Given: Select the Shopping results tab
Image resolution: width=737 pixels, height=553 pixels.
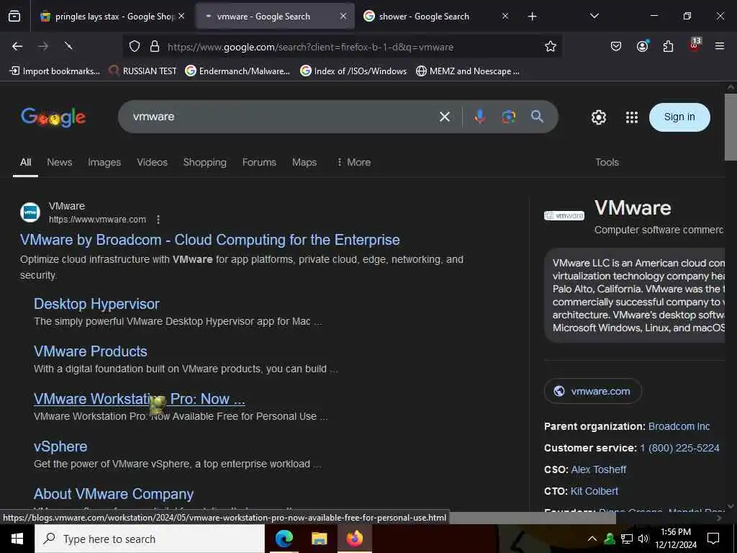Looking at the screenshot, I should [205, 162].
